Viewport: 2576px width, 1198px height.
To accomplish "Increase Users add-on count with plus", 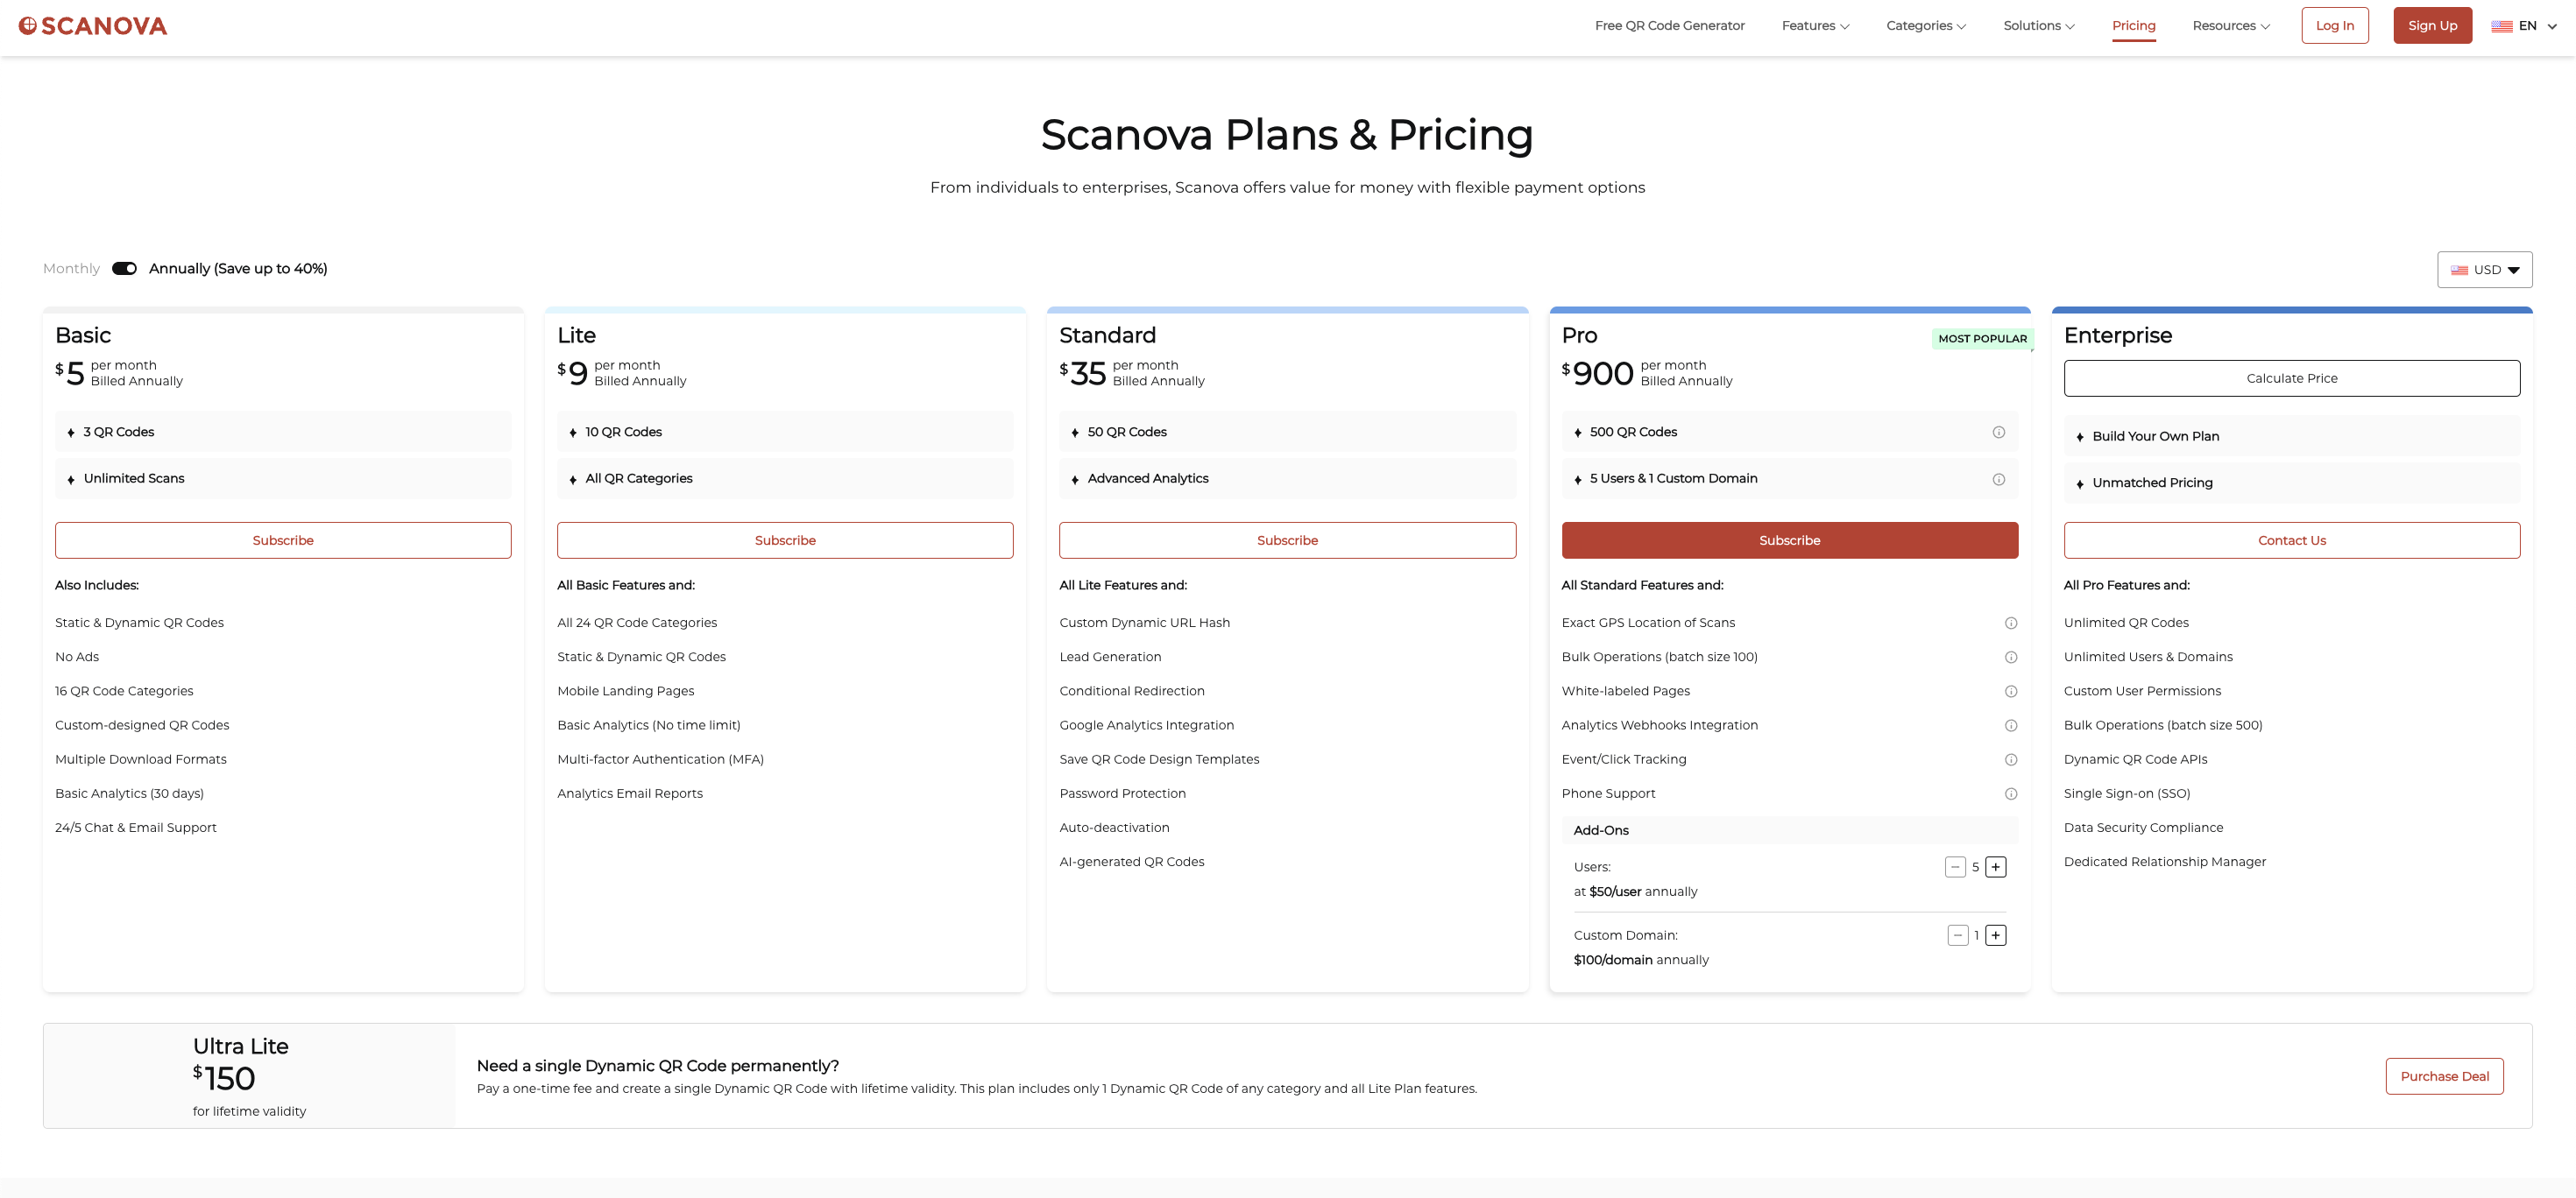I will (1995, 866).
